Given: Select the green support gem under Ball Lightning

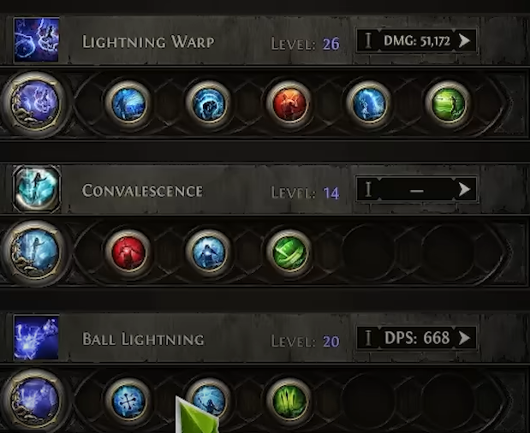Looking at the screenshot, I should (289, 401).
